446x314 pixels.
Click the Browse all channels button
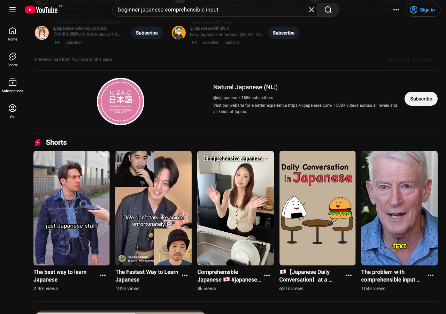[x=410, y=59]
